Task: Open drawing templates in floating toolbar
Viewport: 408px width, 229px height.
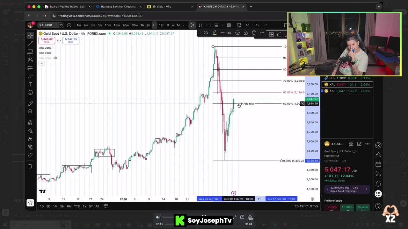Action: coord(206,33)
